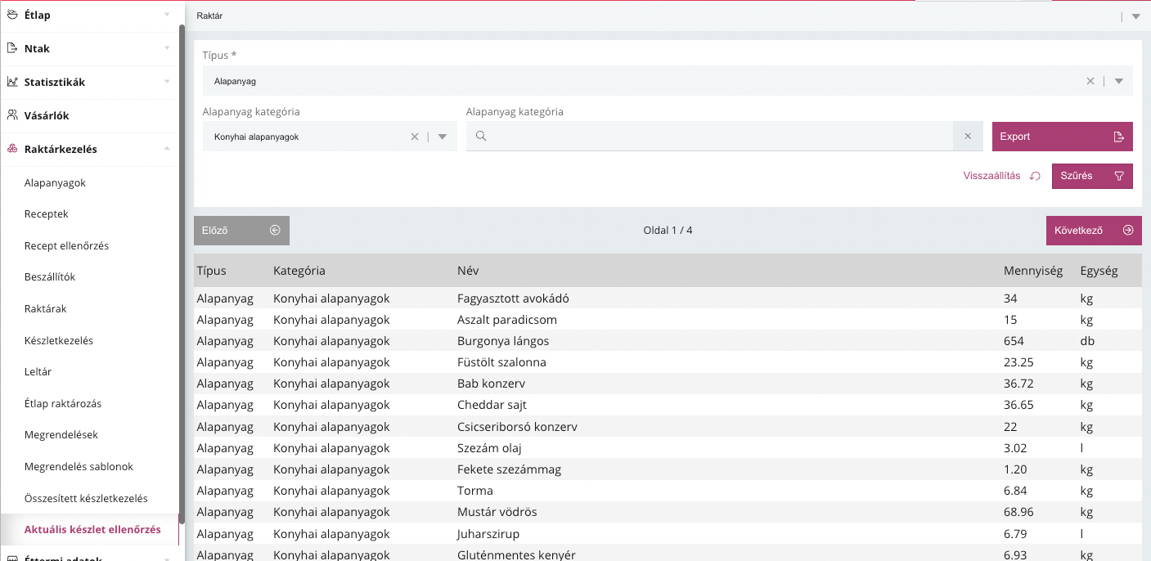Collapse the Raktárkezelés sidebar section

pyautogui.click(x=167, y=149)
